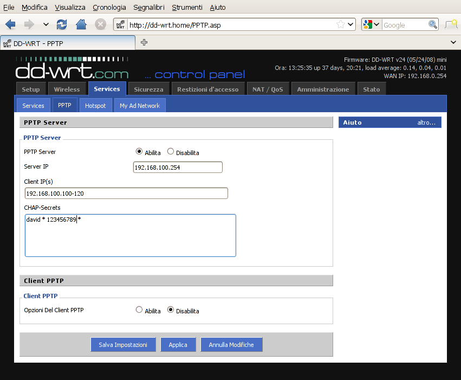Select the Services main tab
This screenshot has height=380, width=461.
[x=107, y=88]
